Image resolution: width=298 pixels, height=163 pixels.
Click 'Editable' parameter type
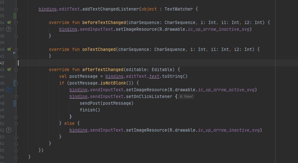pyautogui.click(x=162, y=70)
